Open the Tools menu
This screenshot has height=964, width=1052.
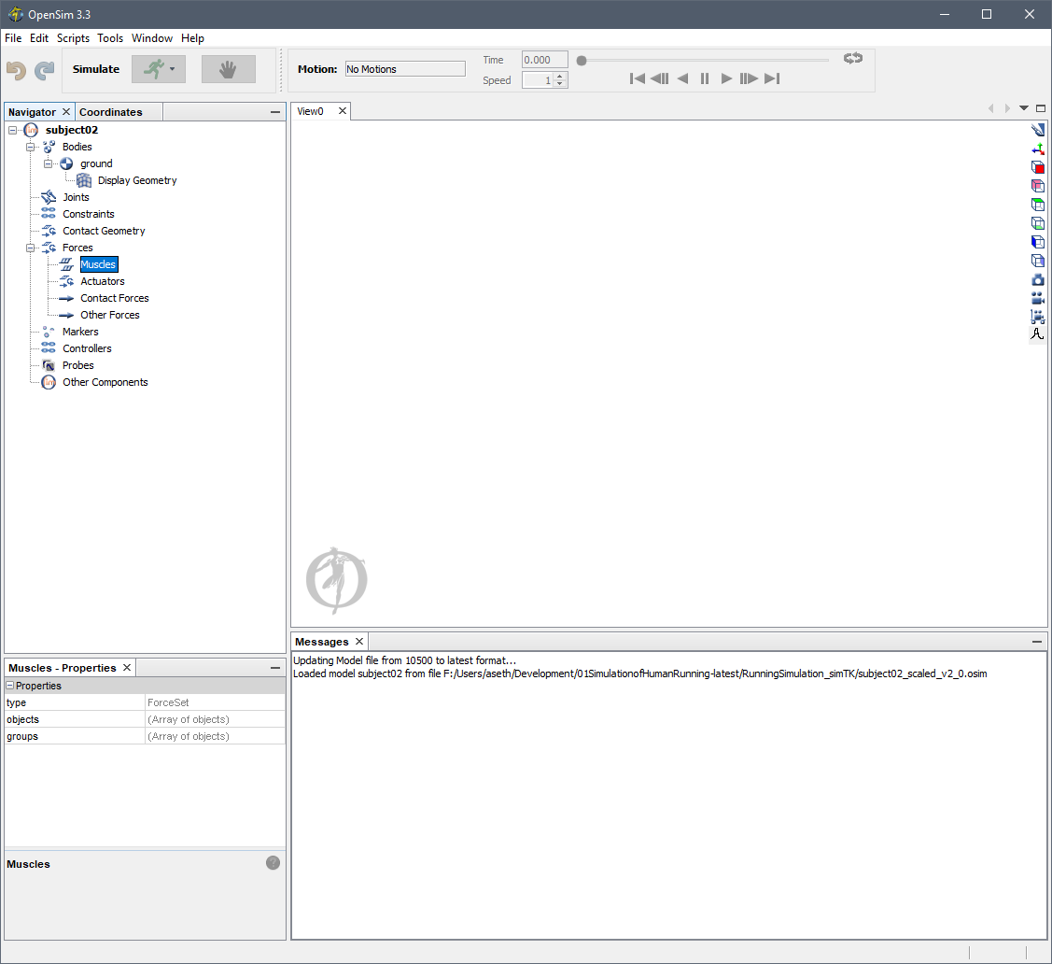tap(110, 38)
